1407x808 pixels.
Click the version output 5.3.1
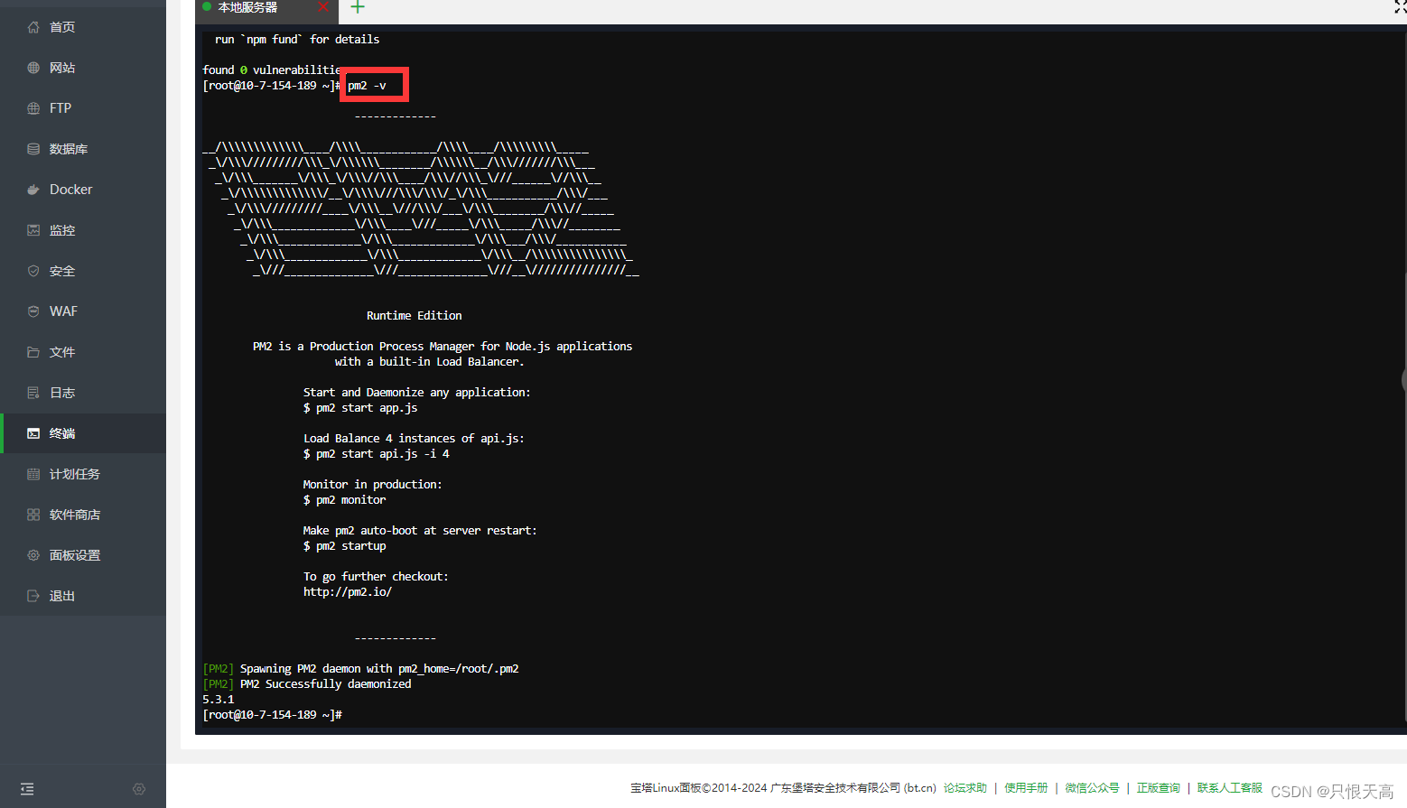click(219, 700)
